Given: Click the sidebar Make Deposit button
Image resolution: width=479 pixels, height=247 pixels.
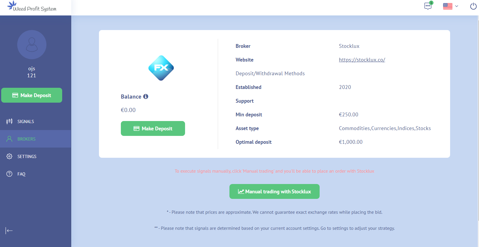Looking at the screenshot, I should pos(32,95).
